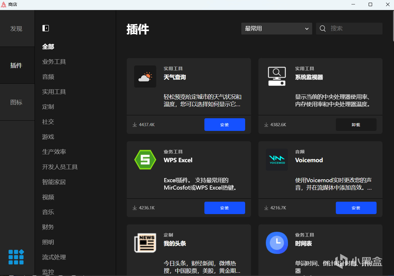Select the 业务工具 category

54,62
